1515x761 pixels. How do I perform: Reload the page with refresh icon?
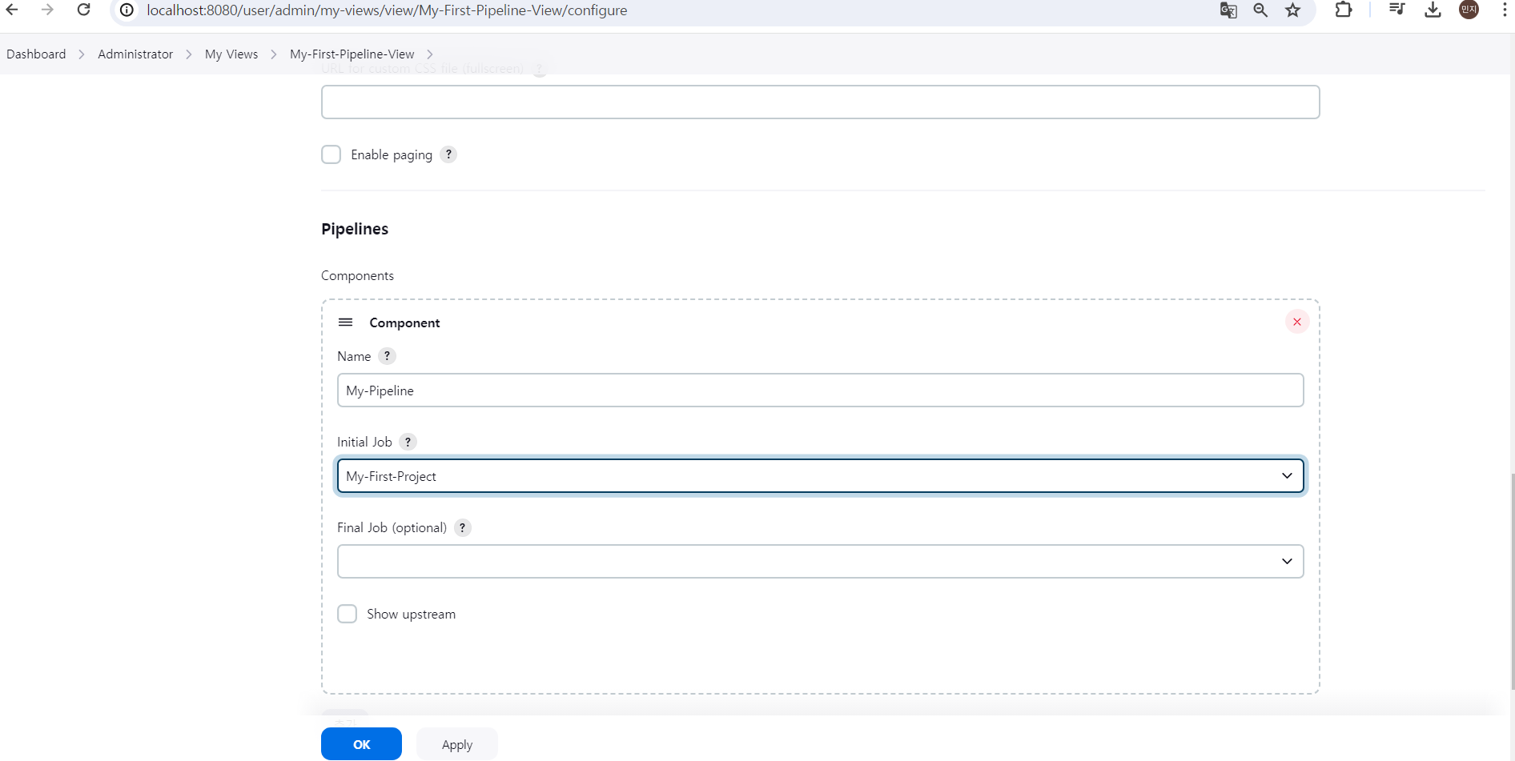click(x=83, y=10)
